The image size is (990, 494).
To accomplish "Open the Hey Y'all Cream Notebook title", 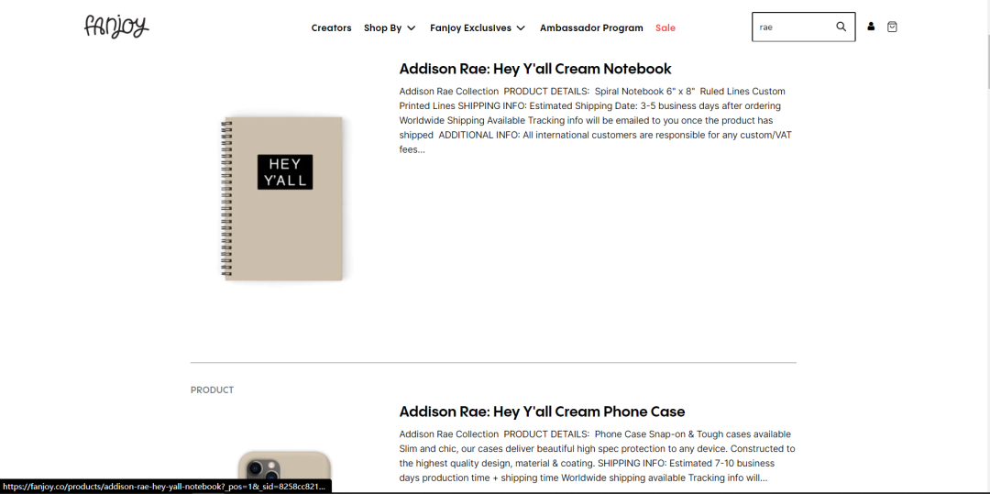I will [x=535, y=69].
